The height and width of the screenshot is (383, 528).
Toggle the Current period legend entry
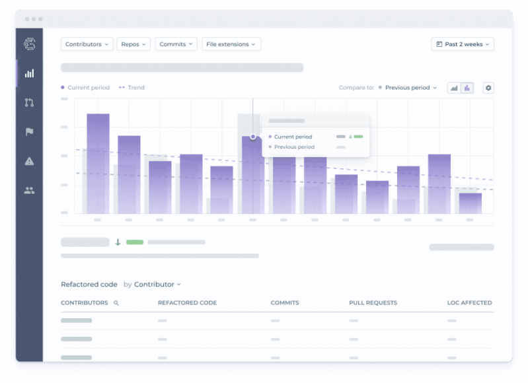click(85, 88)
